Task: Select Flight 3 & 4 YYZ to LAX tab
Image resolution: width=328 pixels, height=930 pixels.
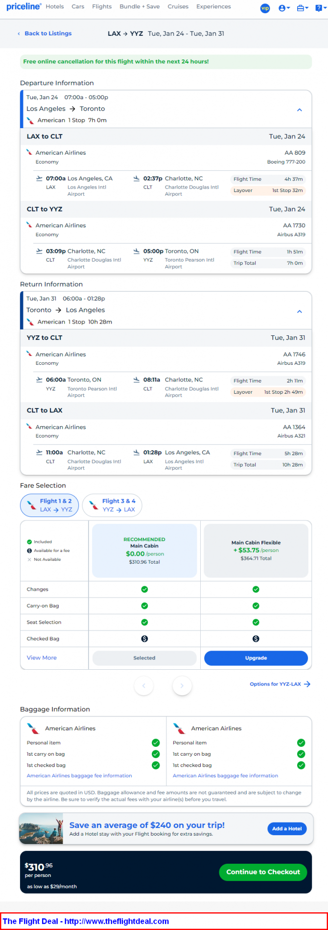Action: (112, 505)
